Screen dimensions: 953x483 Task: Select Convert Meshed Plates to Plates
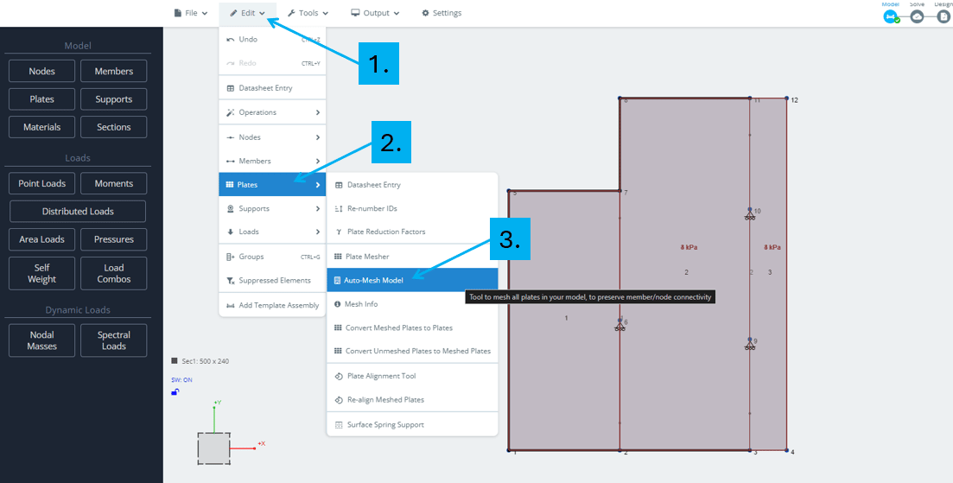[x=412, y=327]
